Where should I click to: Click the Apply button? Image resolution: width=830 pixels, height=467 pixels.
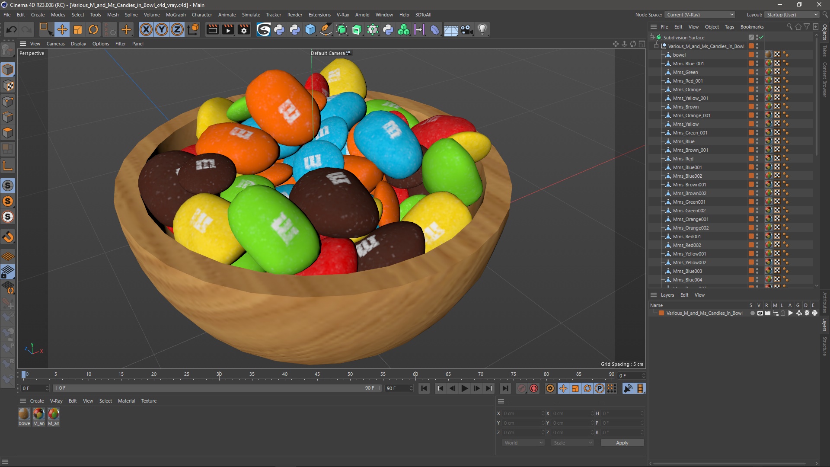pos(622,443)
